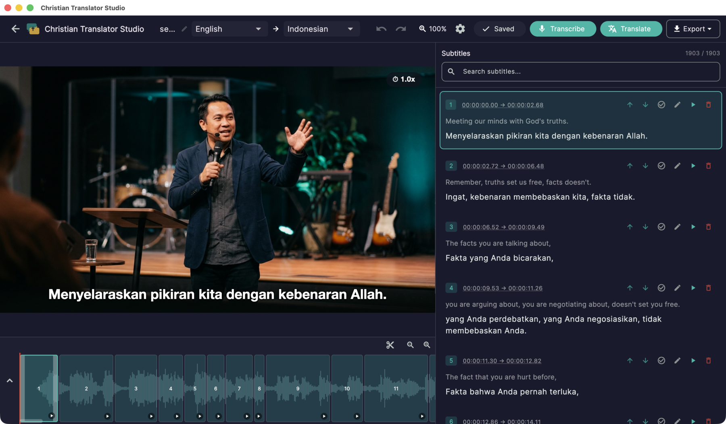
Task: Edit subtitle 1 with pencil icon
Action: (x=677, y=105)
